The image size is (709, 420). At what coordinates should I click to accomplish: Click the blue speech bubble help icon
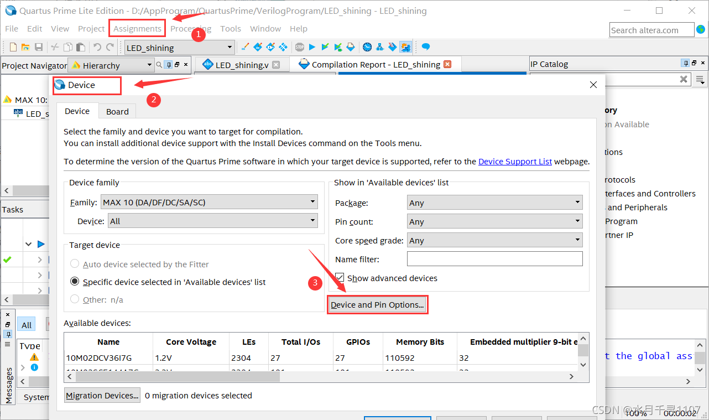point(426,47)
